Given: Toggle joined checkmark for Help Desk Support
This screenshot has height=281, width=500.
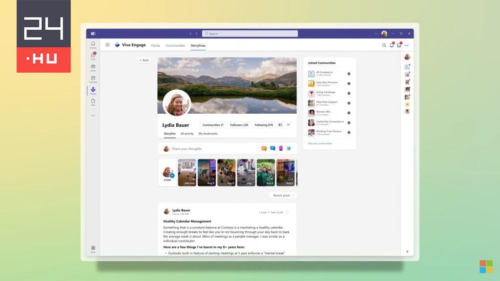Looking at the screenshot, I should point(349,103).
